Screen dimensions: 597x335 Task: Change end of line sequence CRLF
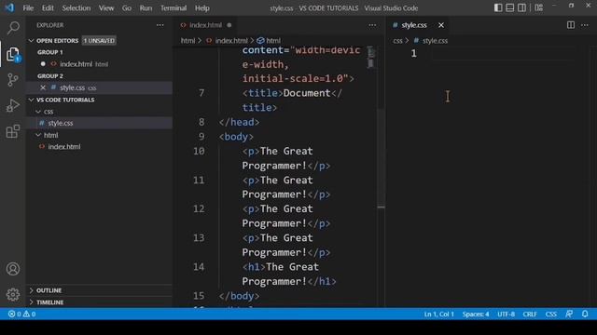coord(530,315)
